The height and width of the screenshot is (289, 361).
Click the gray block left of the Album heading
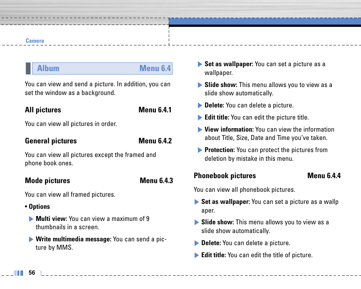coord(28,68)
